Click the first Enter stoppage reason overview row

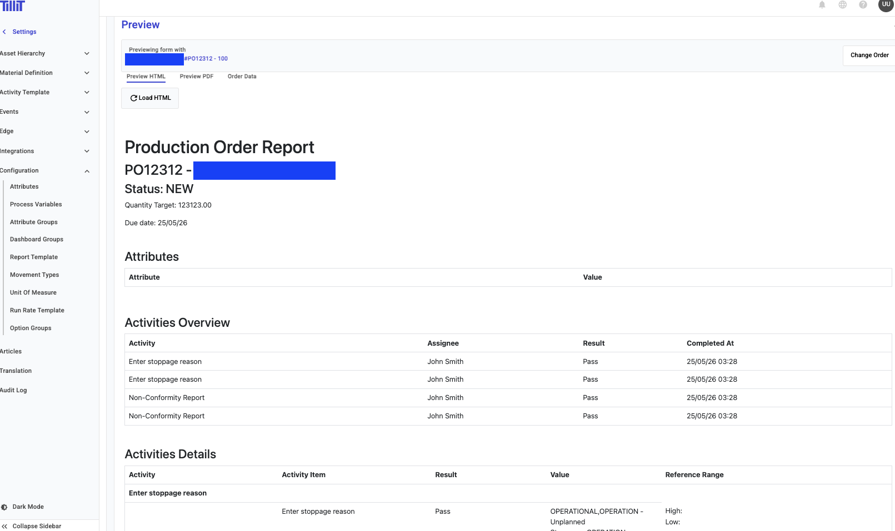pyautogui.click(x=508, y=362)
